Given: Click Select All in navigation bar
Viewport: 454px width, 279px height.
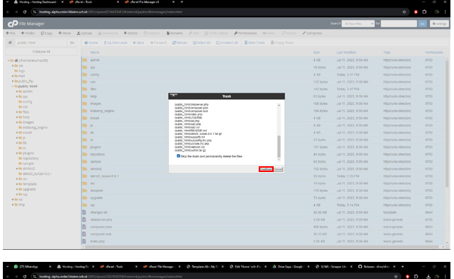Looking at the screenshot, I should click(202, 43).
